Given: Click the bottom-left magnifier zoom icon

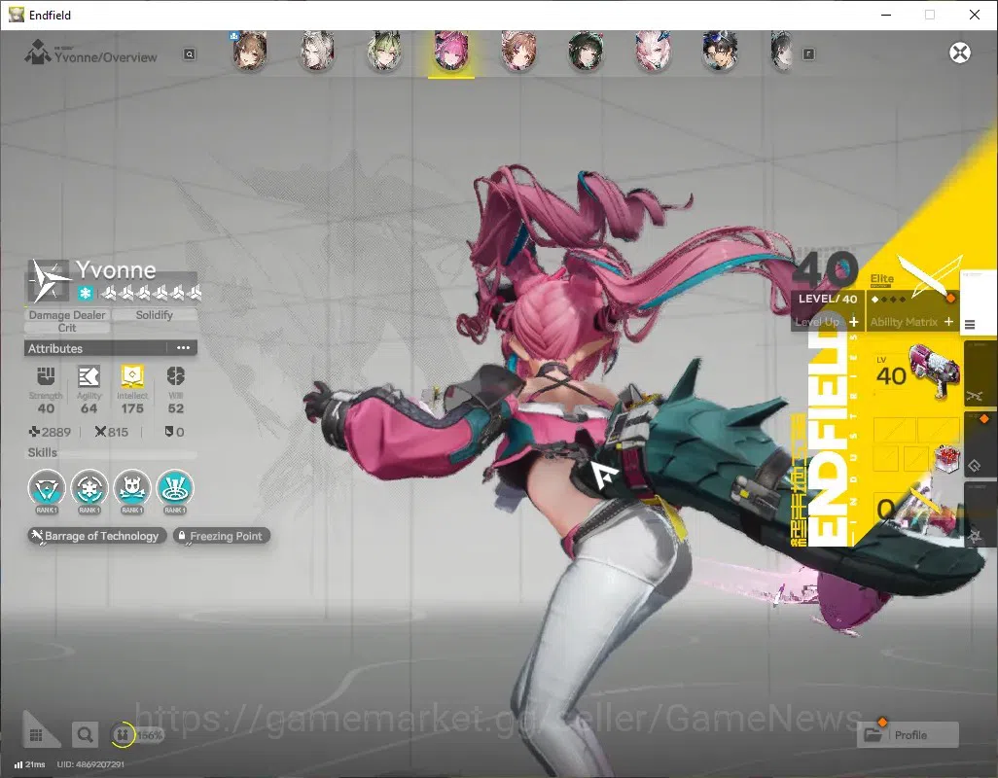Looking at the screenshot, I should pos(85,735).
